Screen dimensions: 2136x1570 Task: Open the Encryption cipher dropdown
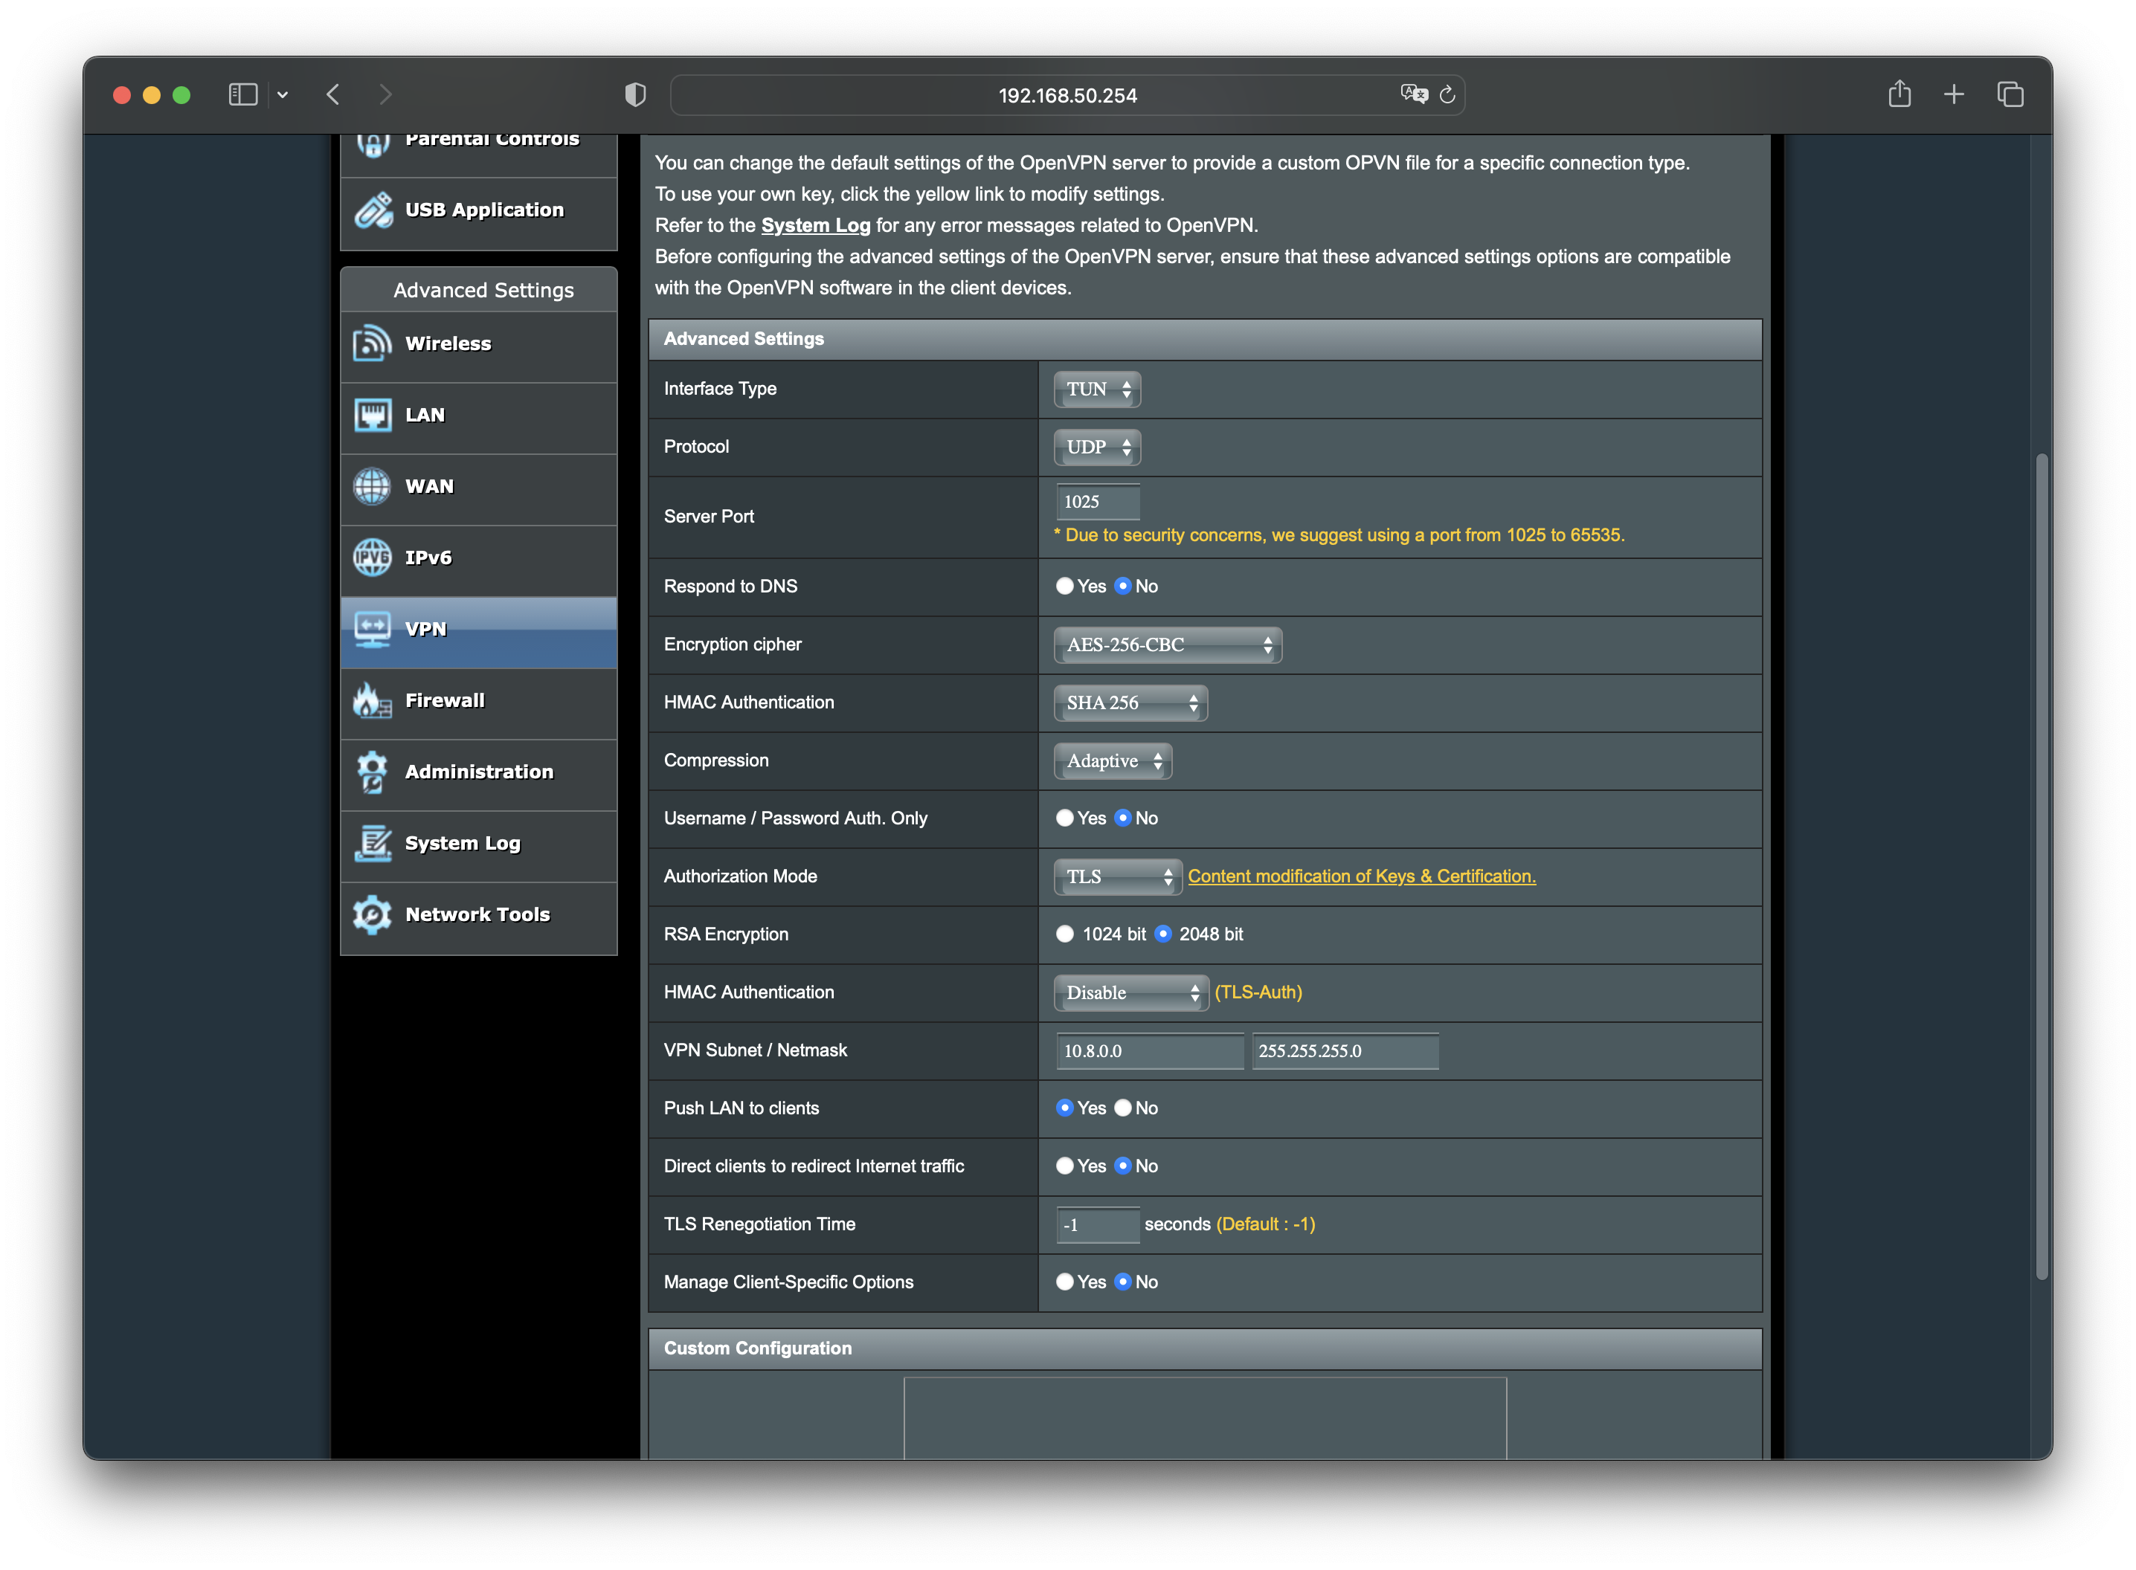coord(1168,645)
